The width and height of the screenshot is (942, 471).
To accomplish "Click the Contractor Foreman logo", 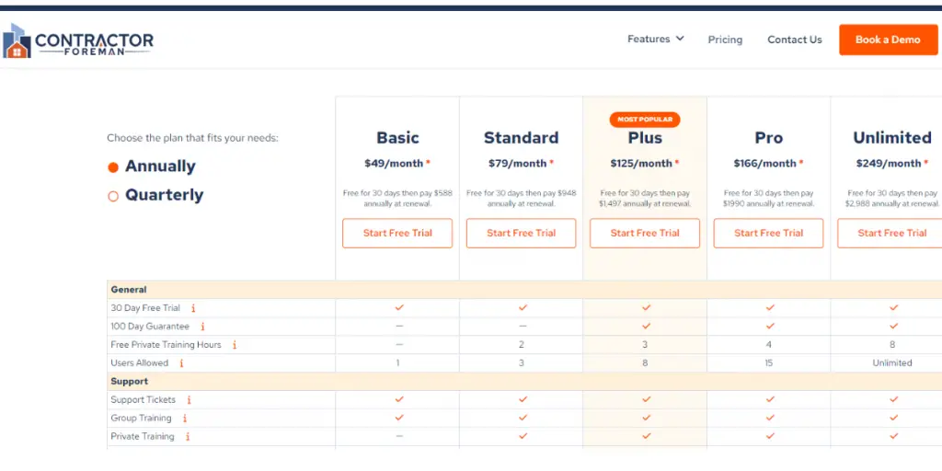I will pyautogui.click(x=78, y=41).
